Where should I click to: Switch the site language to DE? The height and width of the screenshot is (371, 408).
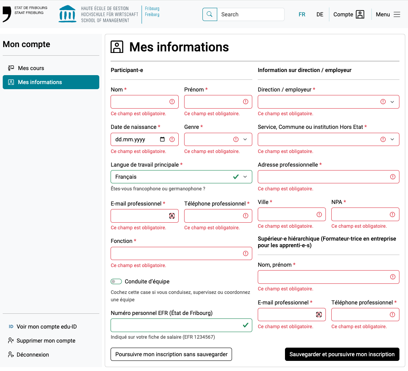320,14
